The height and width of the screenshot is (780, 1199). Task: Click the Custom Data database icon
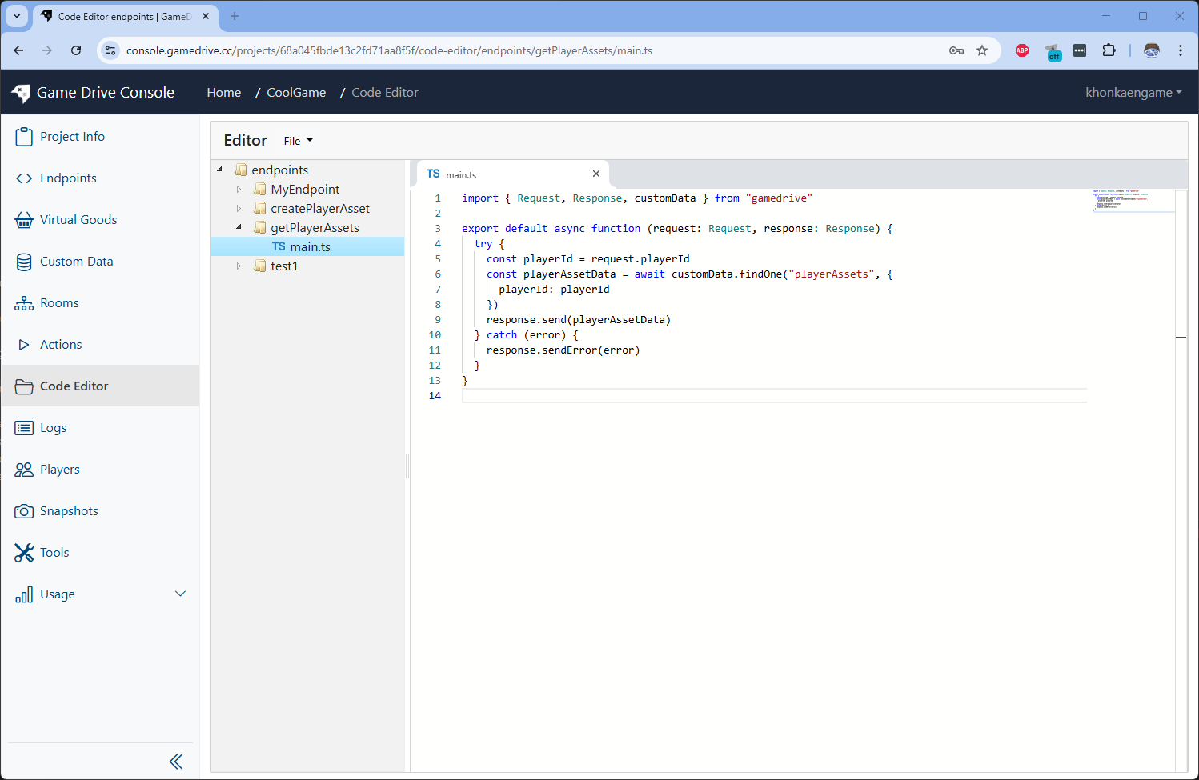[x=24, y=262]
